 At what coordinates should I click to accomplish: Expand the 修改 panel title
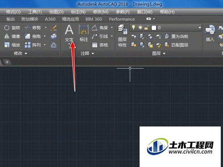click(x=21, y=53)
